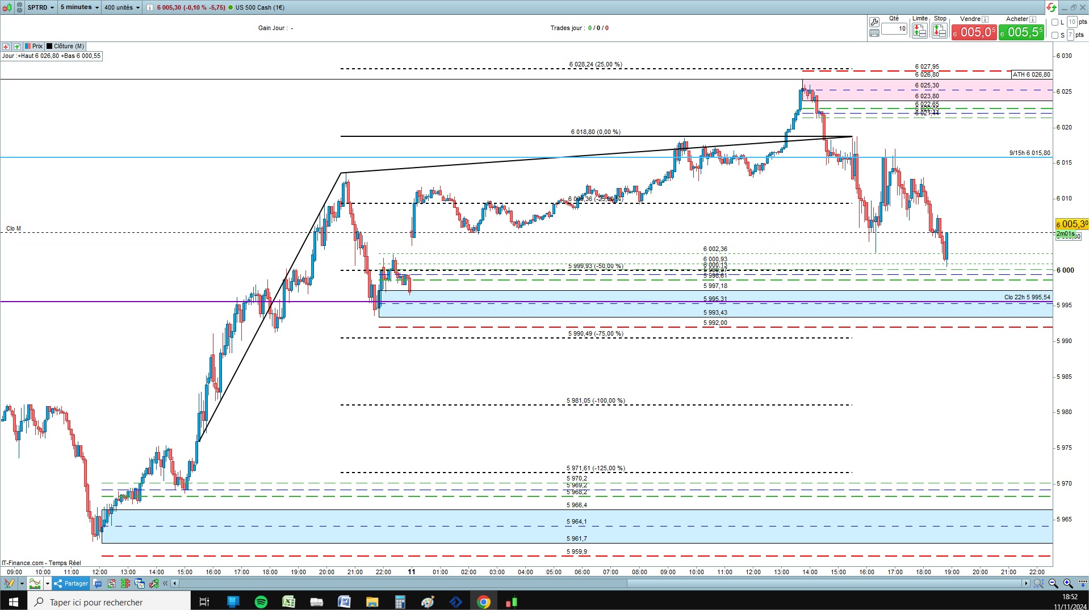The width and height of the screenshot is (1089, 610).
Task: Enable the L limit points checkbox
Action: click(1055, 22)
